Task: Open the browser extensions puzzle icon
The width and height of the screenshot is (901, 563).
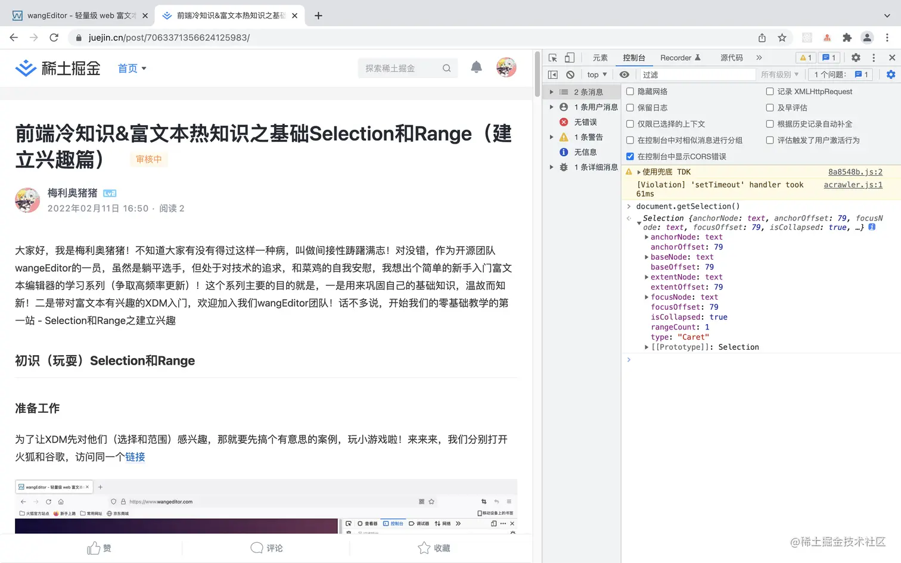Action: click(x=847, y=38)
